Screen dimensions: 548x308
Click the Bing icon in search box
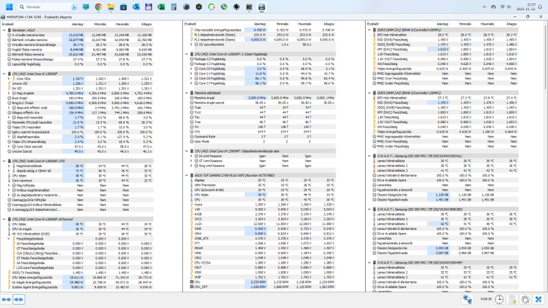point(74,7)
